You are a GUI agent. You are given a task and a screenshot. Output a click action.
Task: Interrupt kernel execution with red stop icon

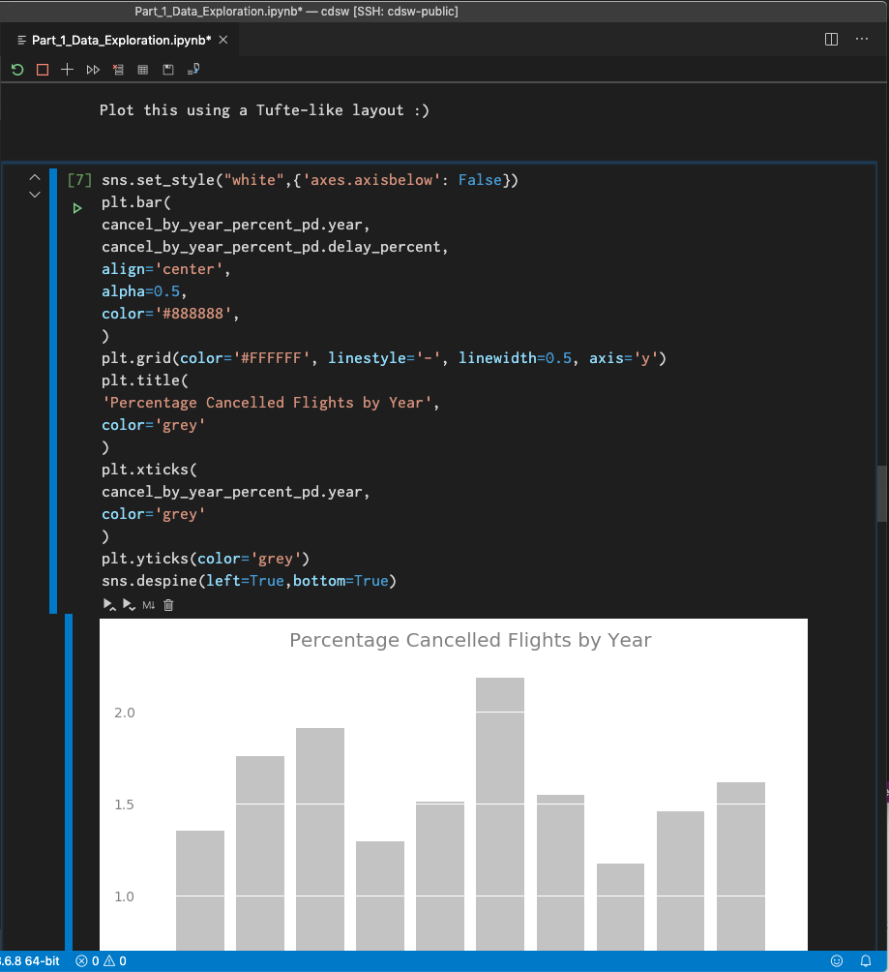tap(42, 69)
